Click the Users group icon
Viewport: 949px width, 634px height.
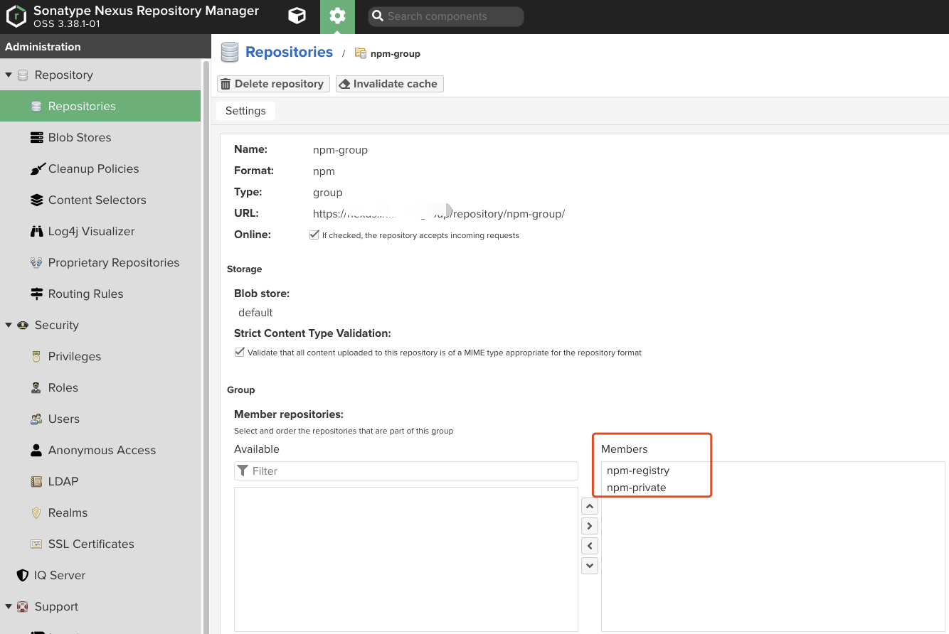click(36, 419)
